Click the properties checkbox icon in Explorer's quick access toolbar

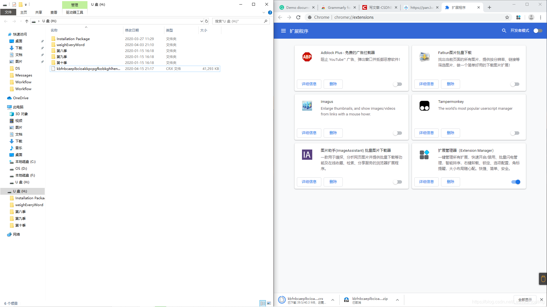[x=14, y=5]
